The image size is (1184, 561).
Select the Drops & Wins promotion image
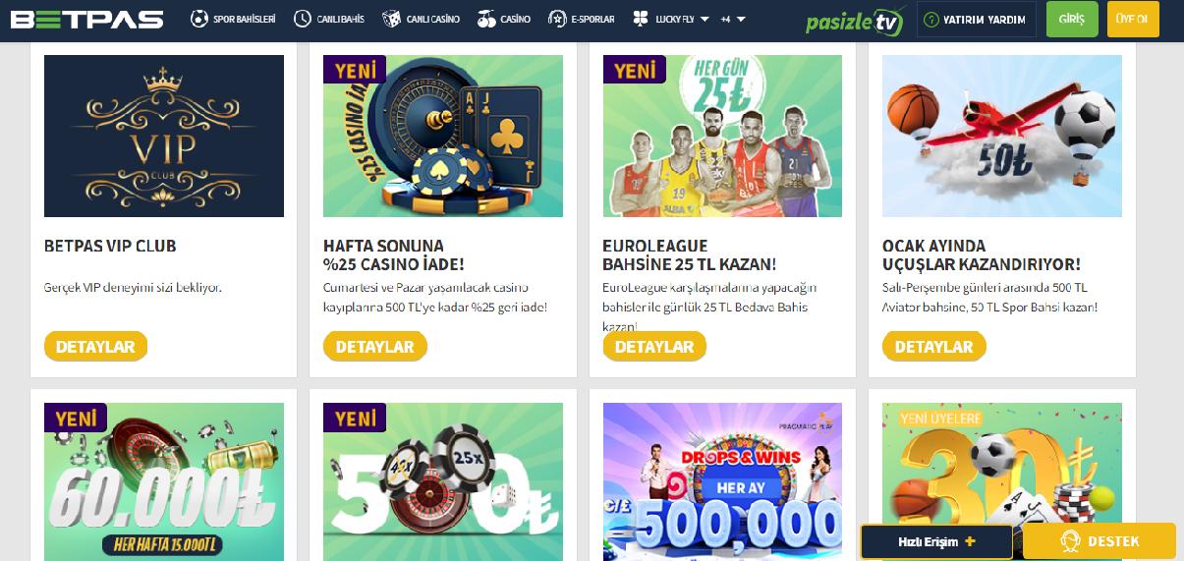click(722, 481)
